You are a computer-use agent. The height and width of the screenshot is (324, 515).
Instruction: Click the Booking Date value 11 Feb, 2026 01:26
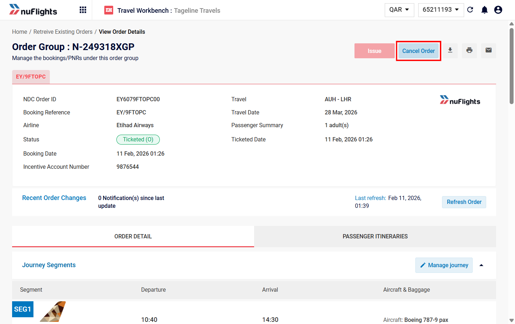[141, 153]
